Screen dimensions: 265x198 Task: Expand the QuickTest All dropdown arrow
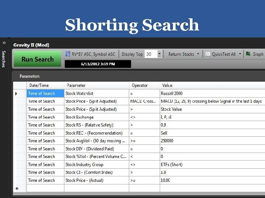click(240, 54)
